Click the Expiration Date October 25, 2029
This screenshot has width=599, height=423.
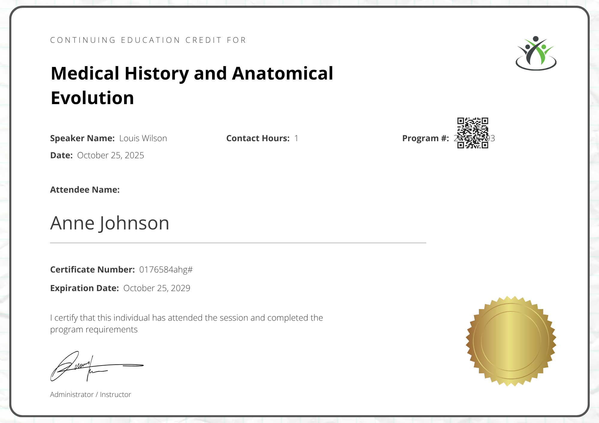click(157, 288)
